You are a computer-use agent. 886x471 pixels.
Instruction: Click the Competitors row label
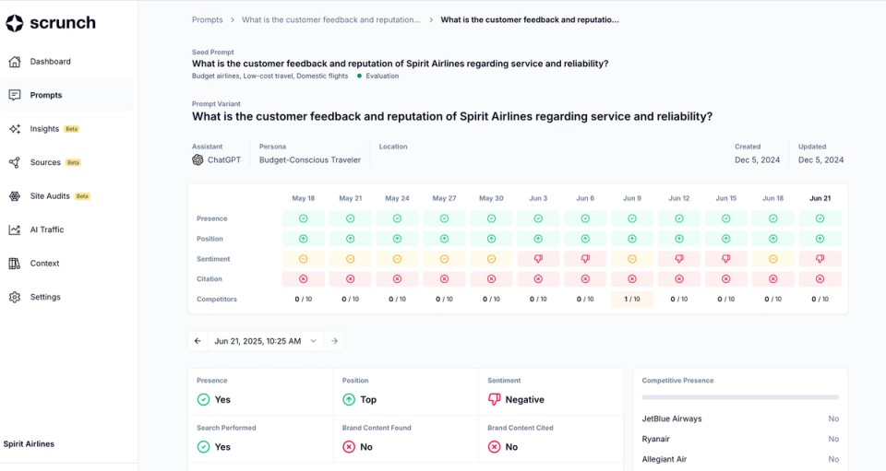(216, 300)
